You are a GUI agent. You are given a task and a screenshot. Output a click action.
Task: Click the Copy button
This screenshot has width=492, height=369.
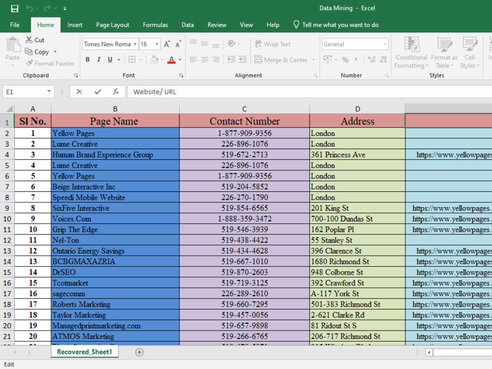[37, 52]
